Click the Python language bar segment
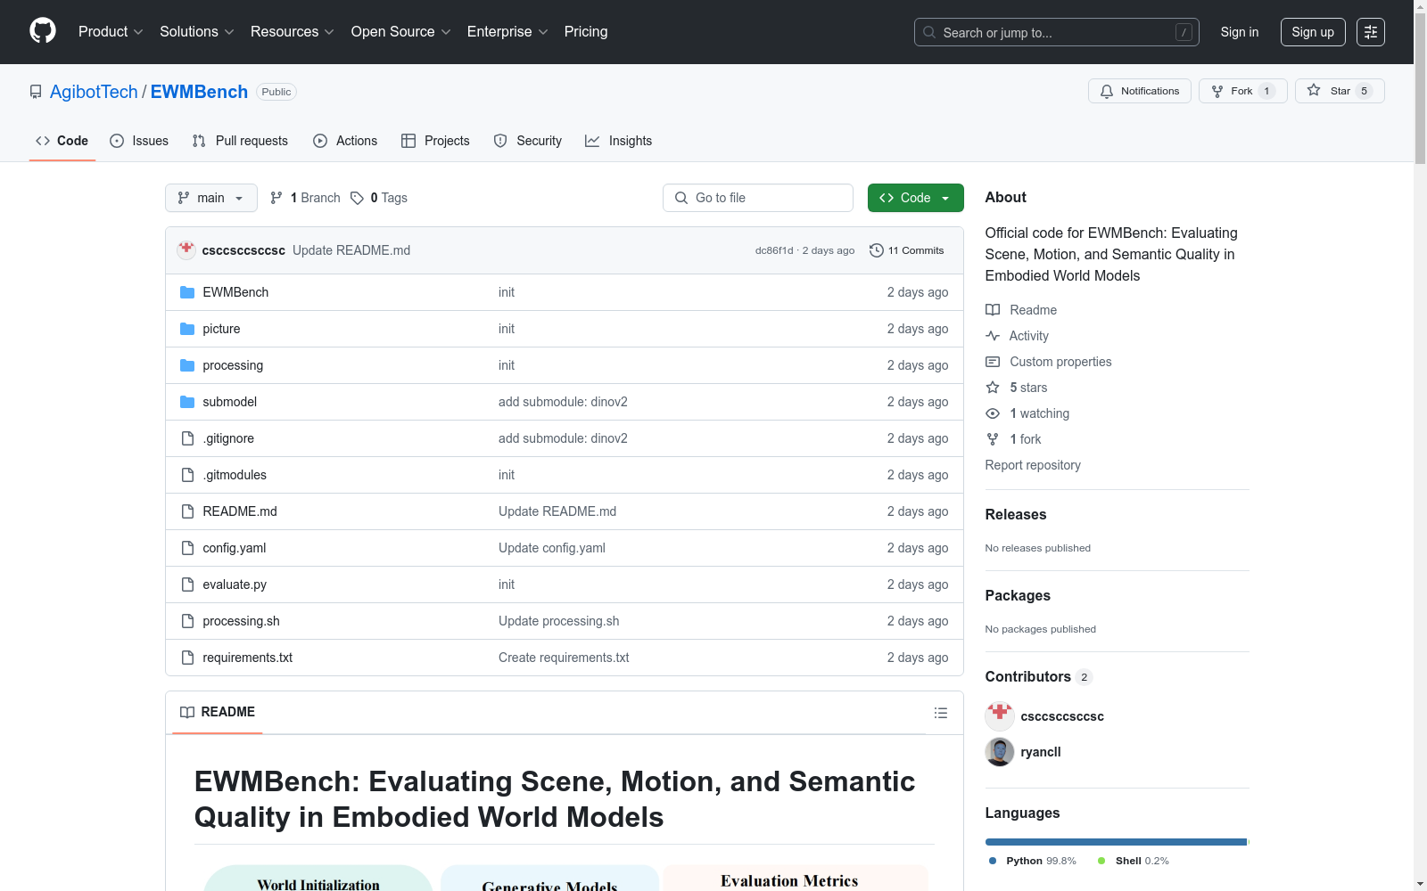Screen dimensions: 1427x891 point(1116,842)
